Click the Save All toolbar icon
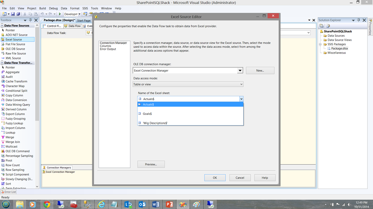Viewport: 373px width, 209px height. pos(18,14)
